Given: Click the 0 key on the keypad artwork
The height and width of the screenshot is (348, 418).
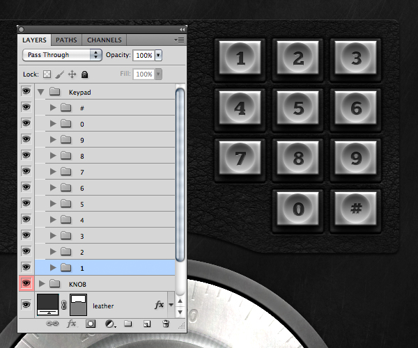Looking at the screenshot, I should coord(298,209).
